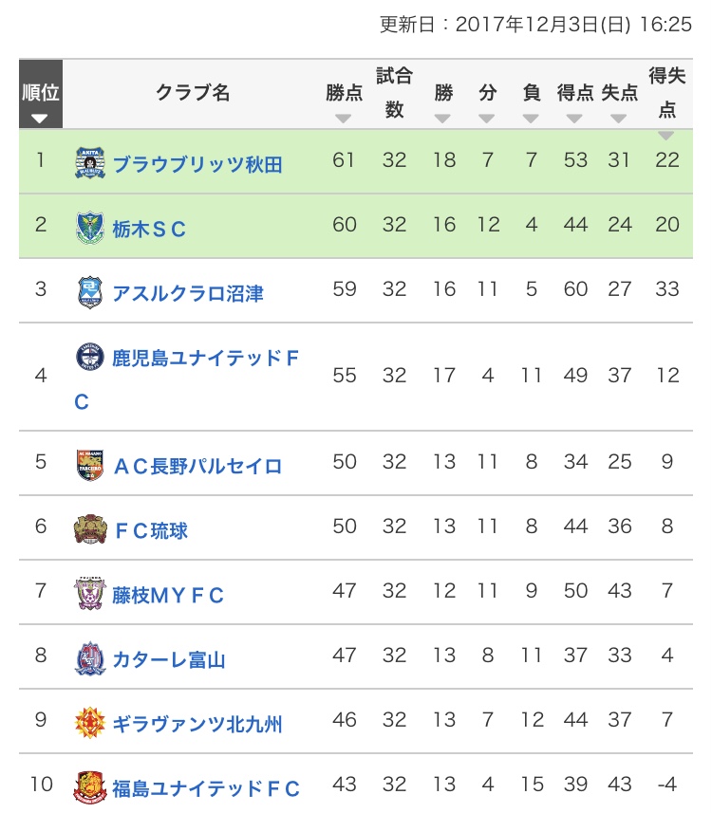Click the AC Nagano Parceiro crest icon
712x813 pixels.
[88, 465]
